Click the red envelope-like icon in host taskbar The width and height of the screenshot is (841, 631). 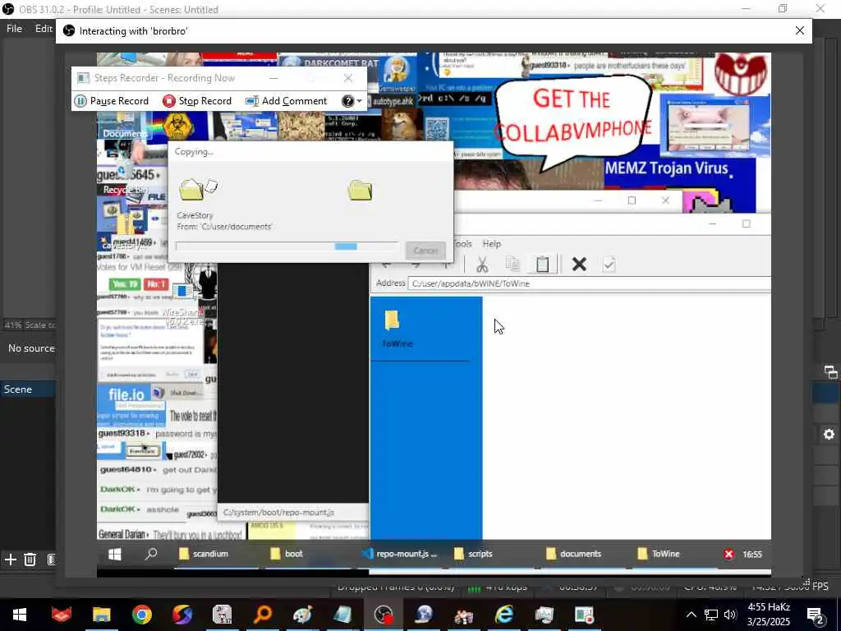pos(61,615)
